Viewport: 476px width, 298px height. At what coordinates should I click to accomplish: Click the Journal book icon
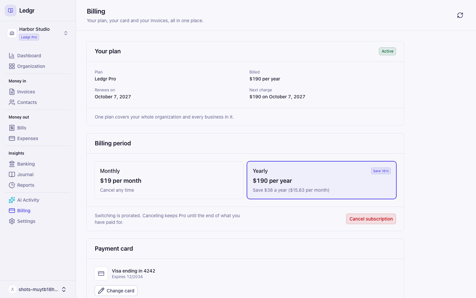click(12, 174)
